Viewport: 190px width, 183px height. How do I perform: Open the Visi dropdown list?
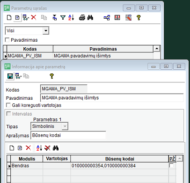pyautogui.click(x=46, y=30)
